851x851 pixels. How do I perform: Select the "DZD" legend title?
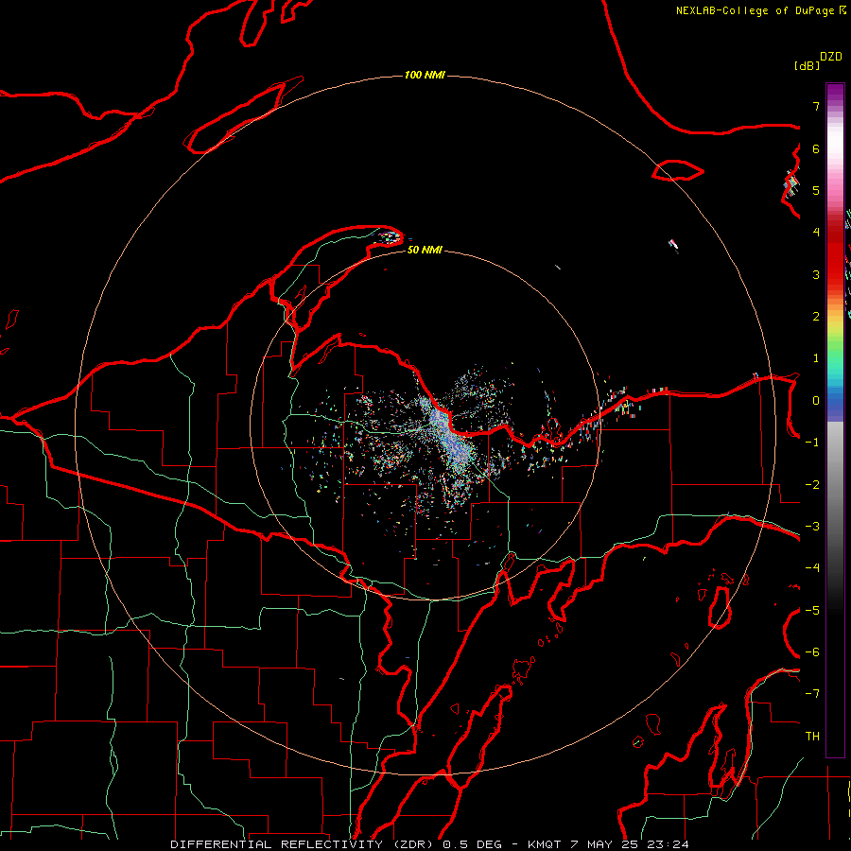click(x=831, y=57)
